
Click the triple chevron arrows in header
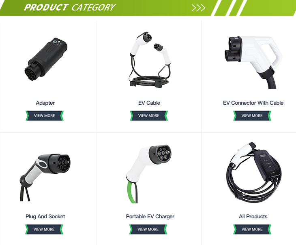[198, 8]
